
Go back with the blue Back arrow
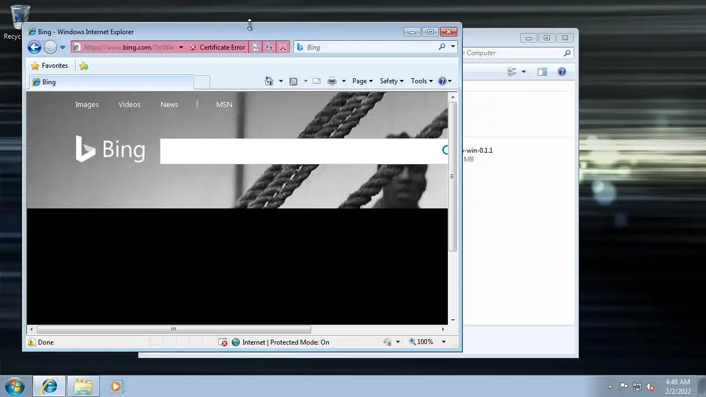pos(34,47)
